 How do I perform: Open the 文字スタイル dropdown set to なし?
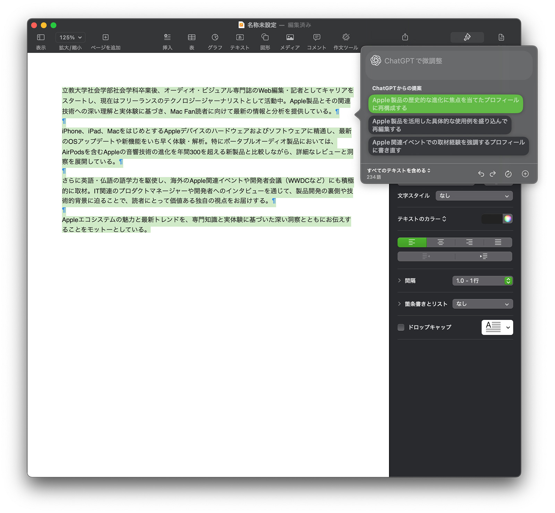474,196
